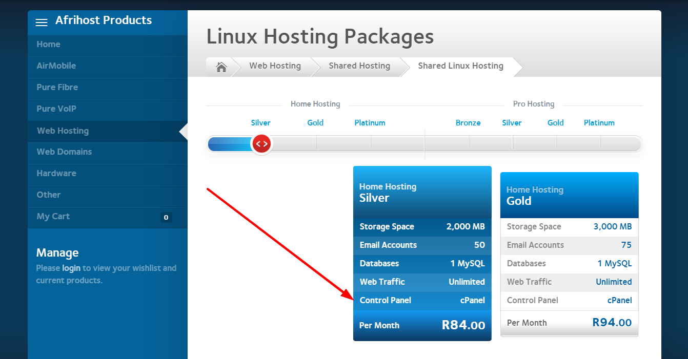Click the 3,000 MB storage value
Image resolution: width=688 pixels, height=359 pixels.
tap(613, 227)
